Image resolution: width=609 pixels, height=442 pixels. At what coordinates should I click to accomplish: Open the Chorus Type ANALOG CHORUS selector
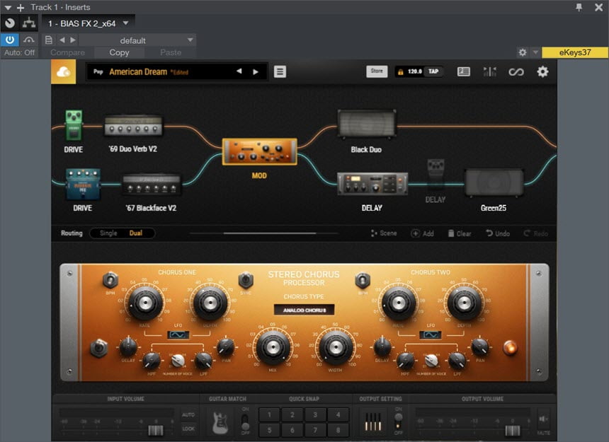click(304, 310)
